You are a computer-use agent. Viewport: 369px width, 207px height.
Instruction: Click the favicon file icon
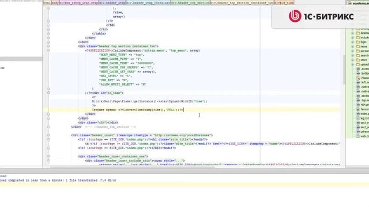click(358, 109)
